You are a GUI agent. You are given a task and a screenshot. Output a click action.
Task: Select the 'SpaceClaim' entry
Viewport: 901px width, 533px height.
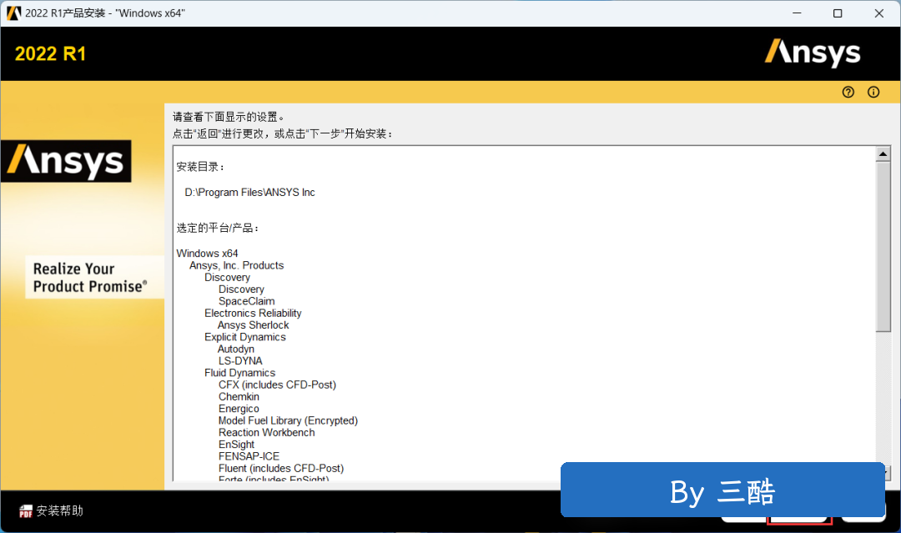[x=246, y=301]
